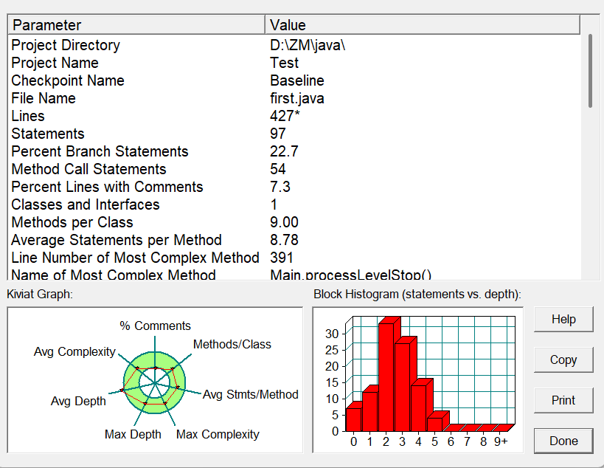Click the histogram bar for depth 2
604x468 pixels.
[386, 377]
